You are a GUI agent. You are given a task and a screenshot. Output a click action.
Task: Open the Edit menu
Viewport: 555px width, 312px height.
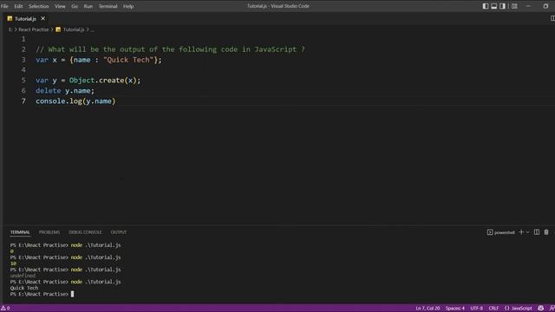(x=18, y=6)
